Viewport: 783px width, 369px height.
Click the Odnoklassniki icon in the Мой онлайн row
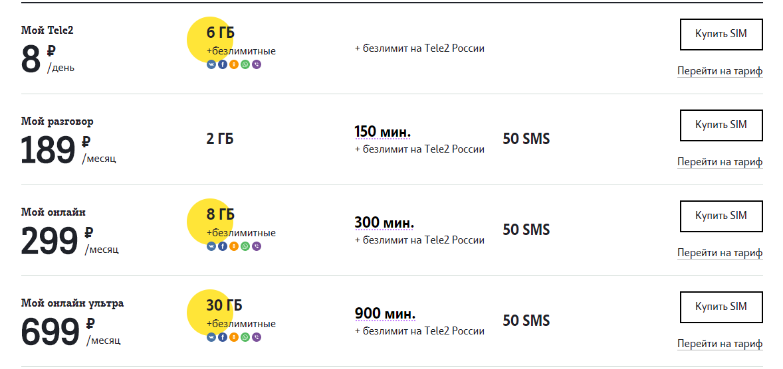[234, 246]
